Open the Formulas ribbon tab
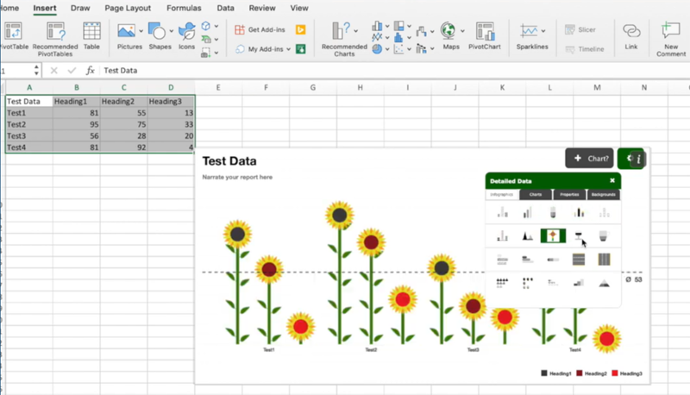This screenshot has height=395, width=690. click(184, 8)
